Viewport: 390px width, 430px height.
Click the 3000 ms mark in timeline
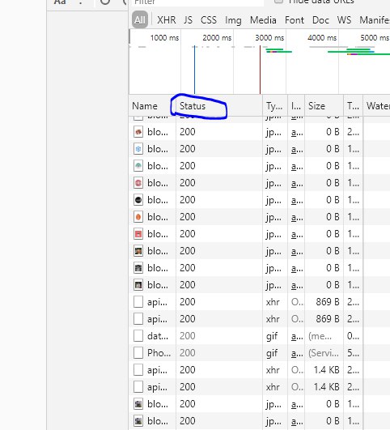pyautogui.click(x=269, y=37)
